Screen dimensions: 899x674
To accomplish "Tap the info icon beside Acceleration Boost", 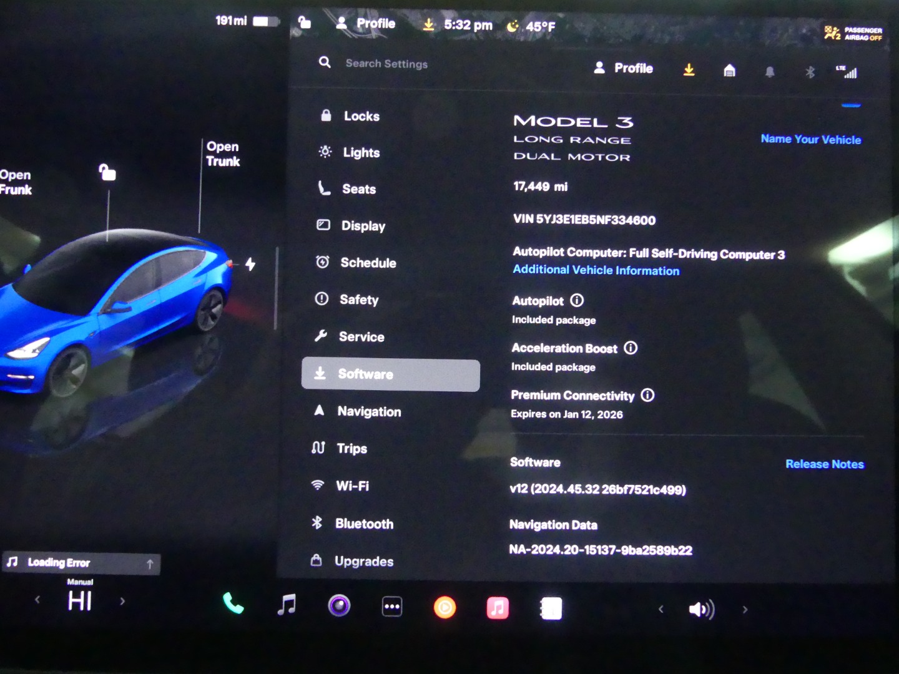I will (x=631, y=348).
